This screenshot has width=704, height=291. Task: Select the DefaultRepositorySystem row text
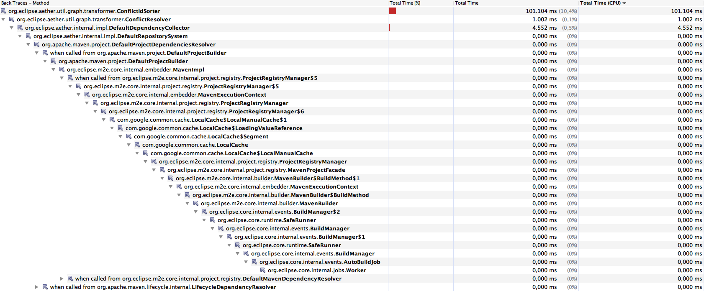(110, 36)
